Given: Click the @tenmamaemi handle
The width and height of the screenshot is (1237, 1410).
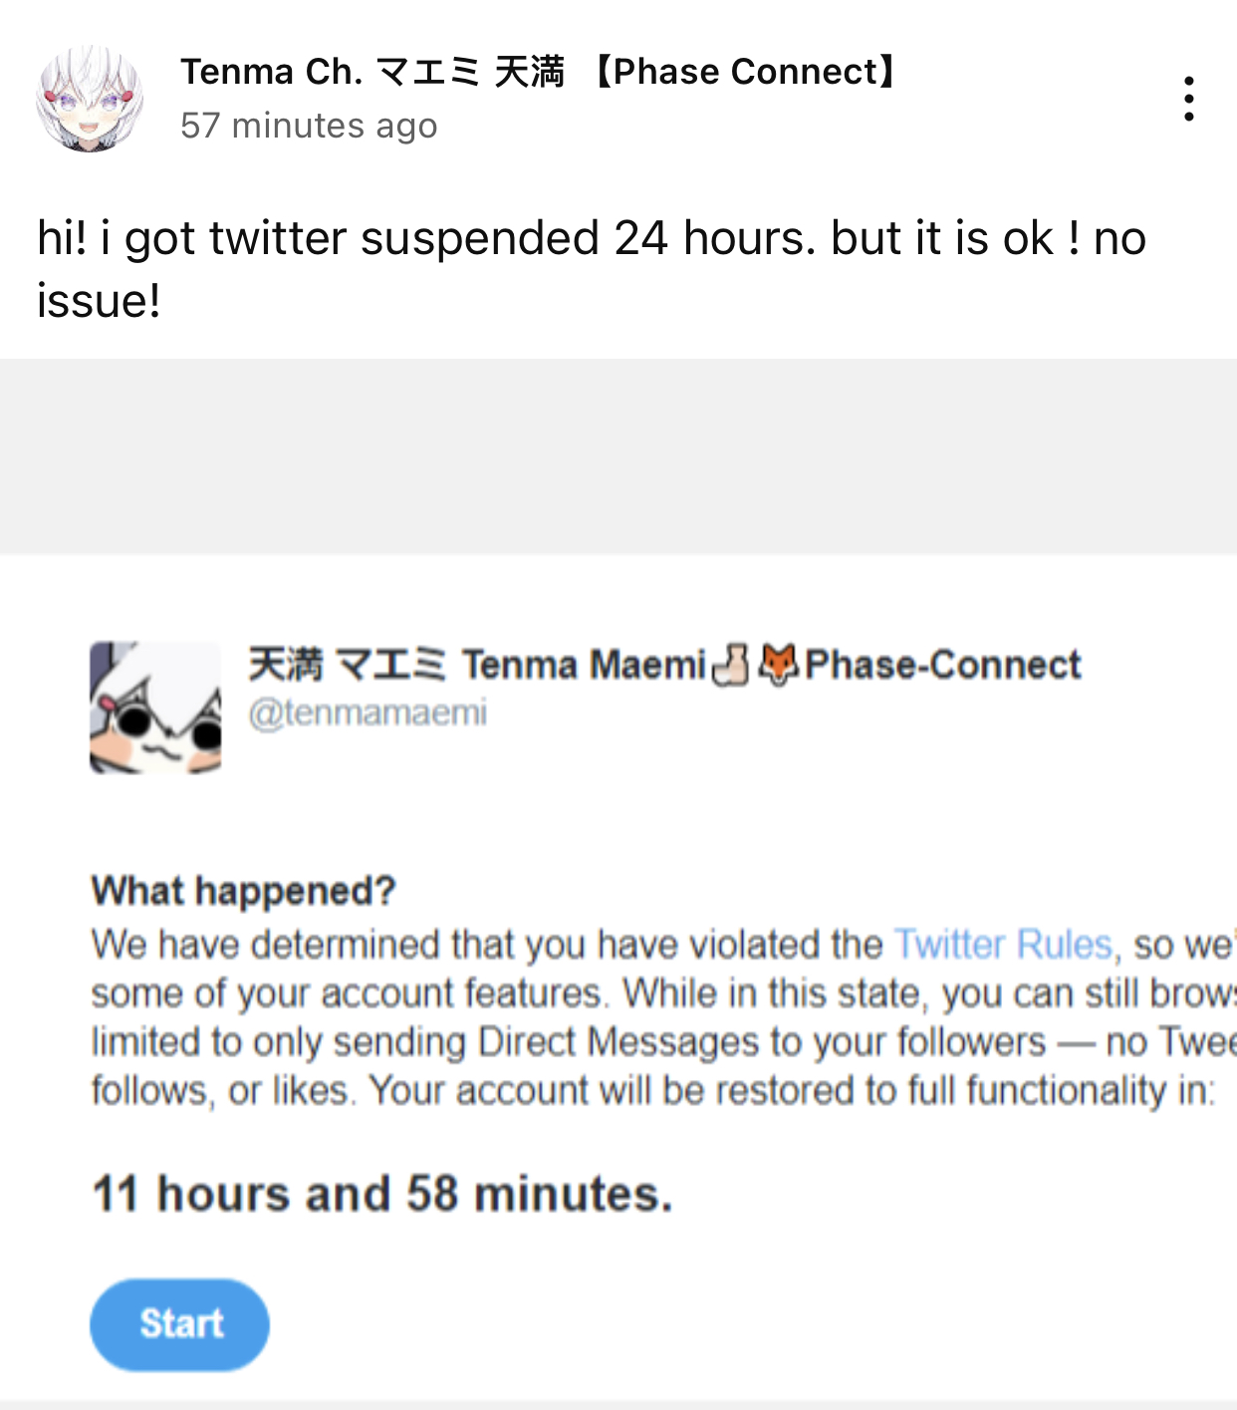Looking at the screenshot, I should click(368, 712).
